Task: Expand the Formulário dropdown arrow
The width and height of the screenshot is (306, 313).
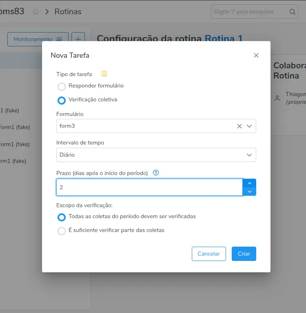Action: click(x=249, y=126)
